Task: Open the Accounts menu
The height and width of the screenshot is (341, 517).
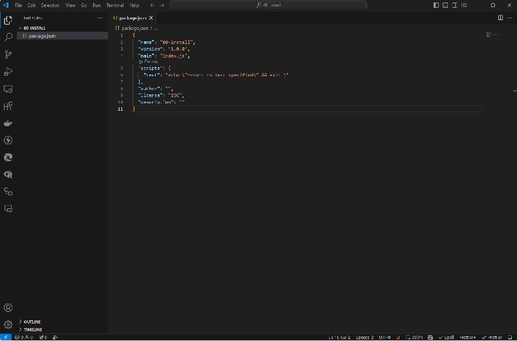Action: click(x=8, y=307)
